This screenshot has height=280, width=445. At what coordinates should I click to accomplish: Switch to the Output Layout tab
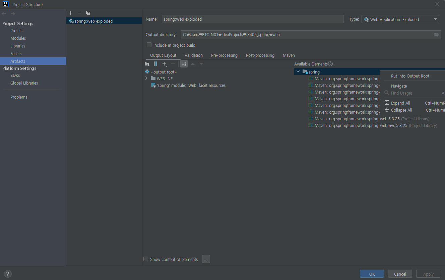pyautogui.click(x=163, y=55)
